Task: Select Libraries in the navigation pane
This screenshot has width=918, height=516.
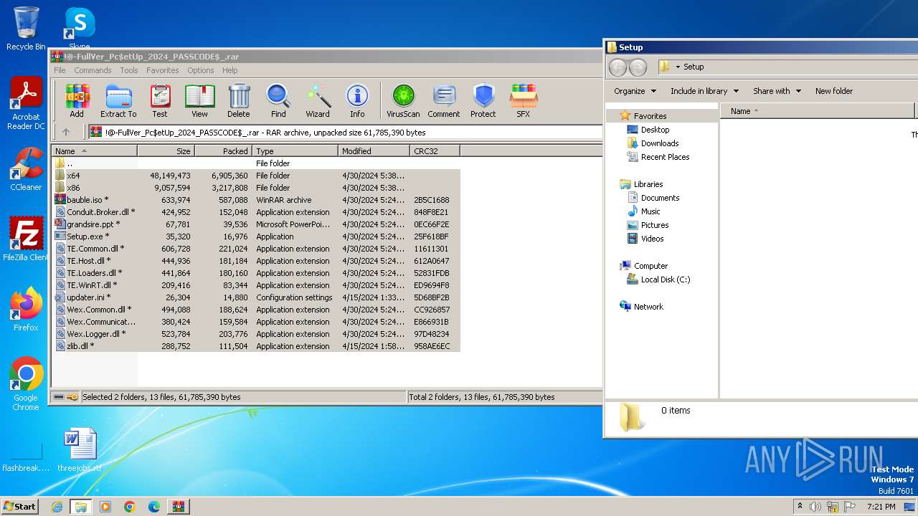Action: point(648,184)
